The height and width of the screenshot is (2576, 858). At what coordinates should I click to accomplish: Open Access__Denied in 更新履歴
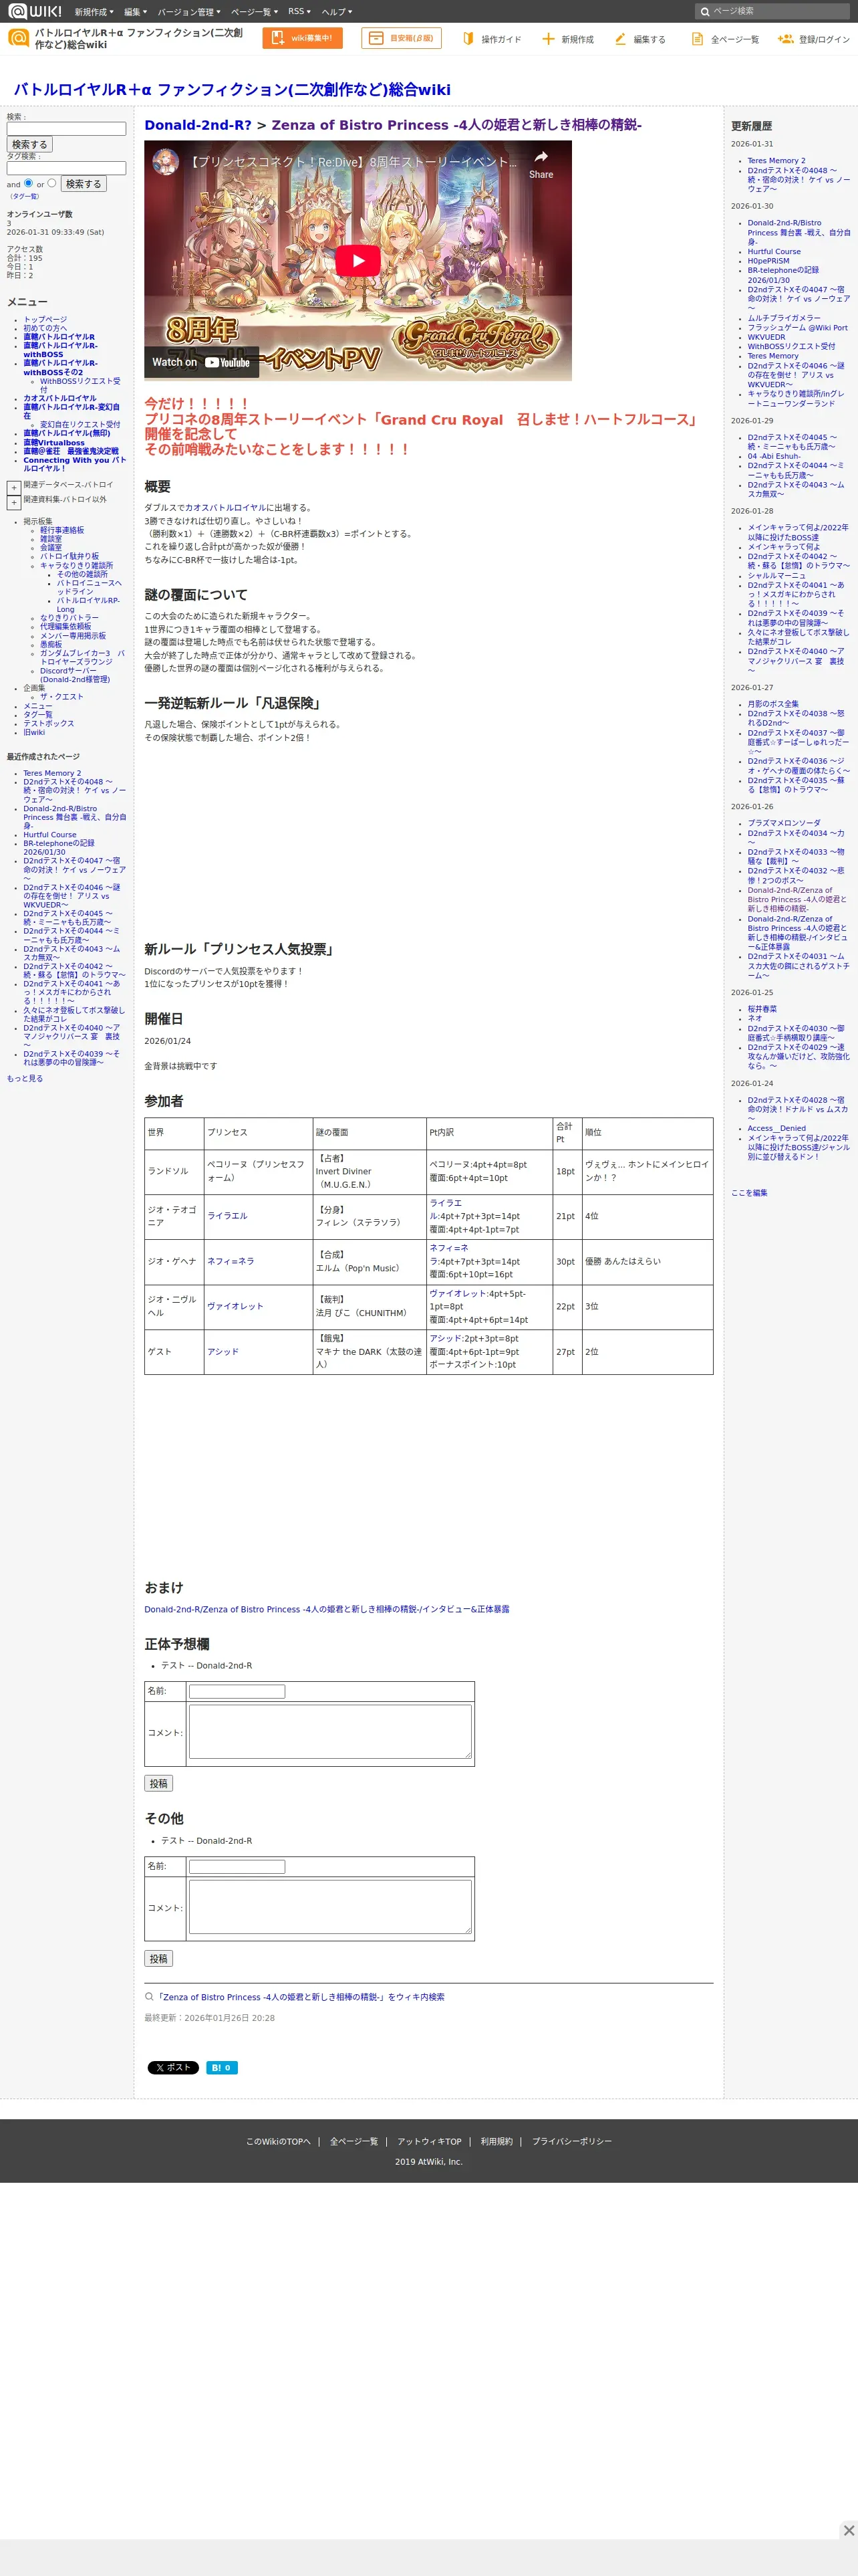776,1128
